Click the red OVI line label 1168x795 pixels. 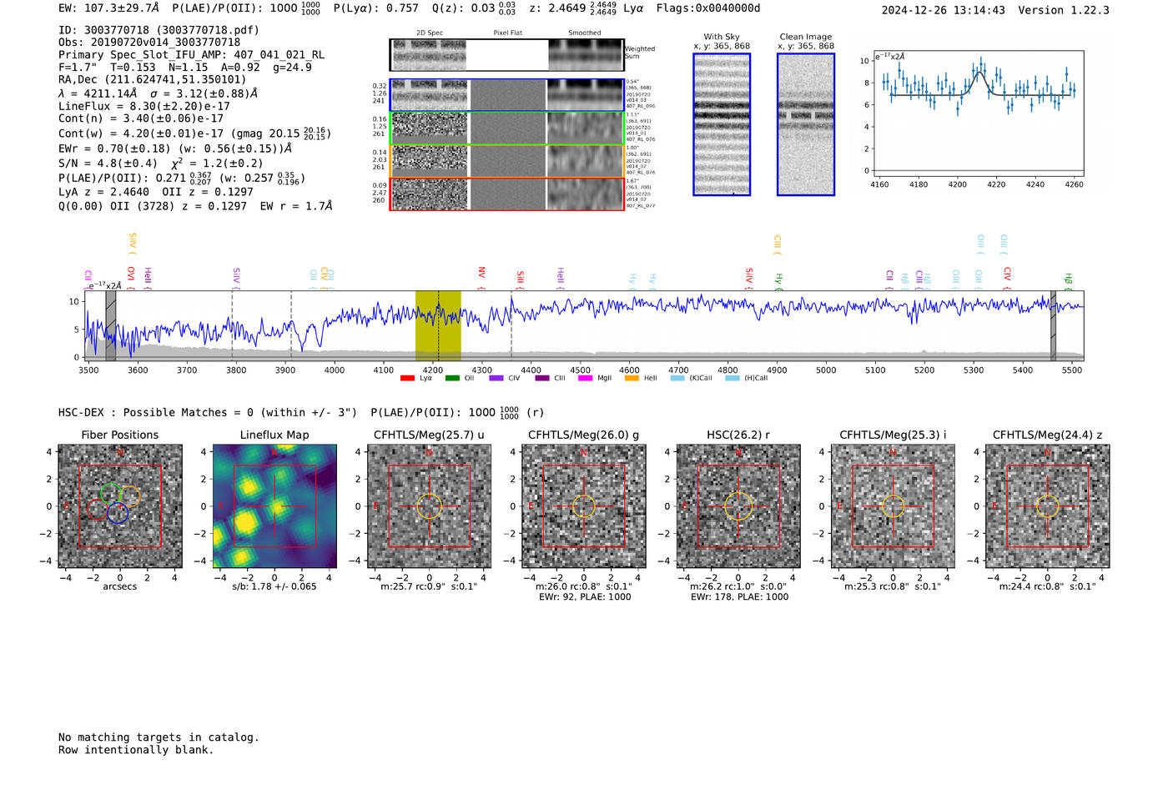131,278
